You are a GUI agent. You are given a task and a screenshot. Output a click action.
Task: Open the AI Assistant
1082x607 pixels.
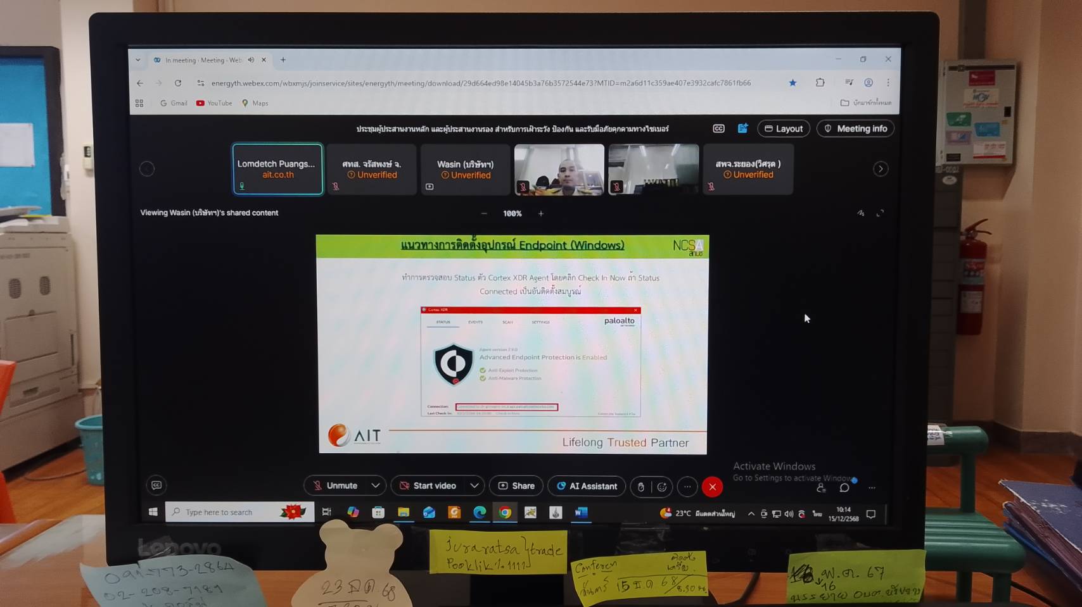587,485
